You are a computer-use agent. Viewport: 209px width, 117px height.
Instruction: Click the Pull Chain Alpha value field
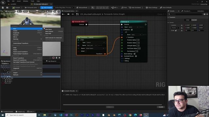(x=139, y=48)
